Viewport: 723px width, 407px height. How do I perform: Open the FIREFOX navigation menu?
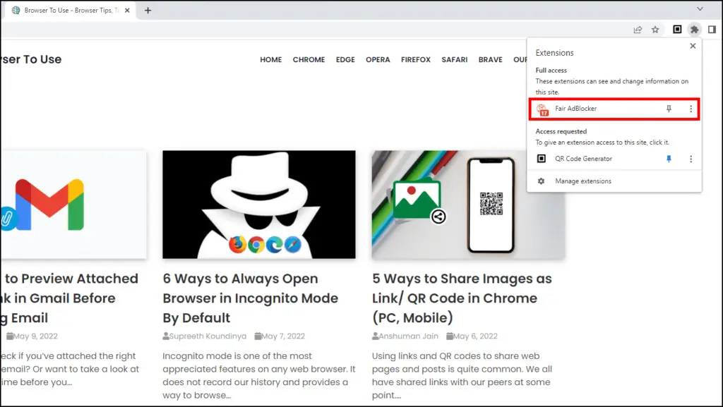(415, 59)
